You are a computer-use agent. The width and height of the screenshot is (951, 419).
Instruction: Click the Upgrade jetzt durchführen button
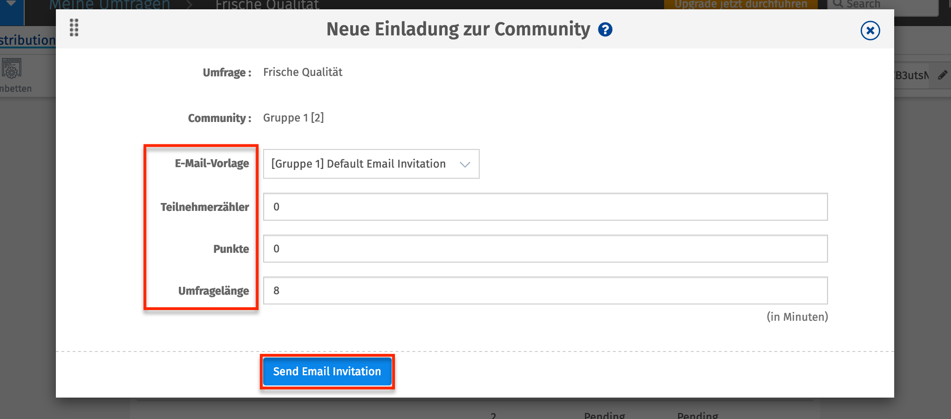pyautogui.click(x=740, y=4)
